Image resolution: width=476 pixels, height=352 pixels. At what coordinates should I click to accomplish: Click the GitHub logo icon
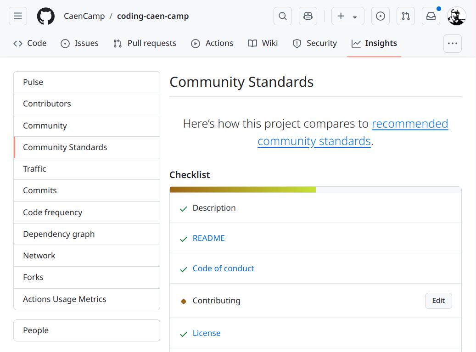(x=45, y=16)
